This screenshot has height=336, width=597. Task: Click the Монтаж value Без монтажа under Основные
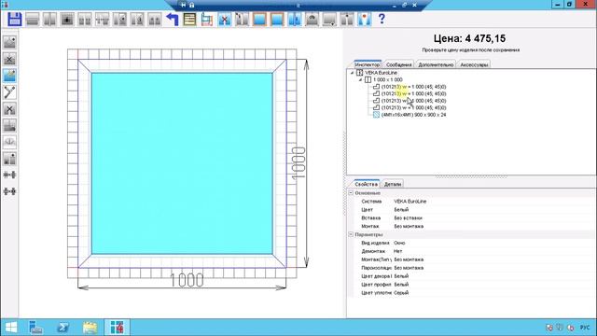409,226
